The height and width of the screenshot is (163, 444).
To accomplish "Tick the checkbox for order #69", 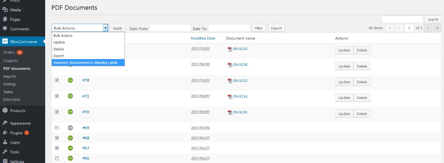I will tap(57, 128).
